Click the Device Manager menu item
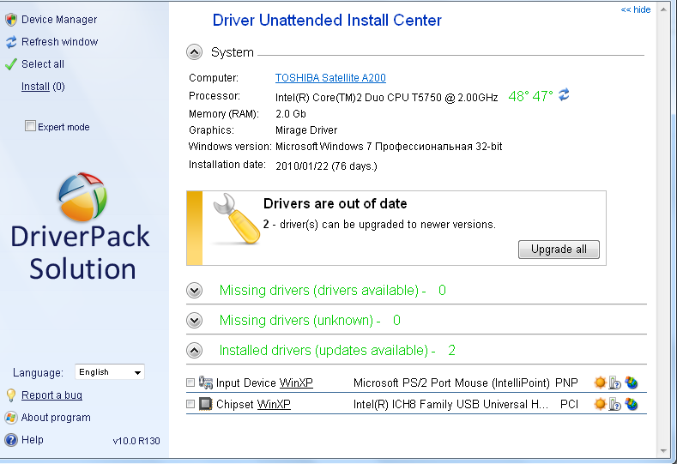The height and width of the screenshot is (464, 677). (59, 20)
